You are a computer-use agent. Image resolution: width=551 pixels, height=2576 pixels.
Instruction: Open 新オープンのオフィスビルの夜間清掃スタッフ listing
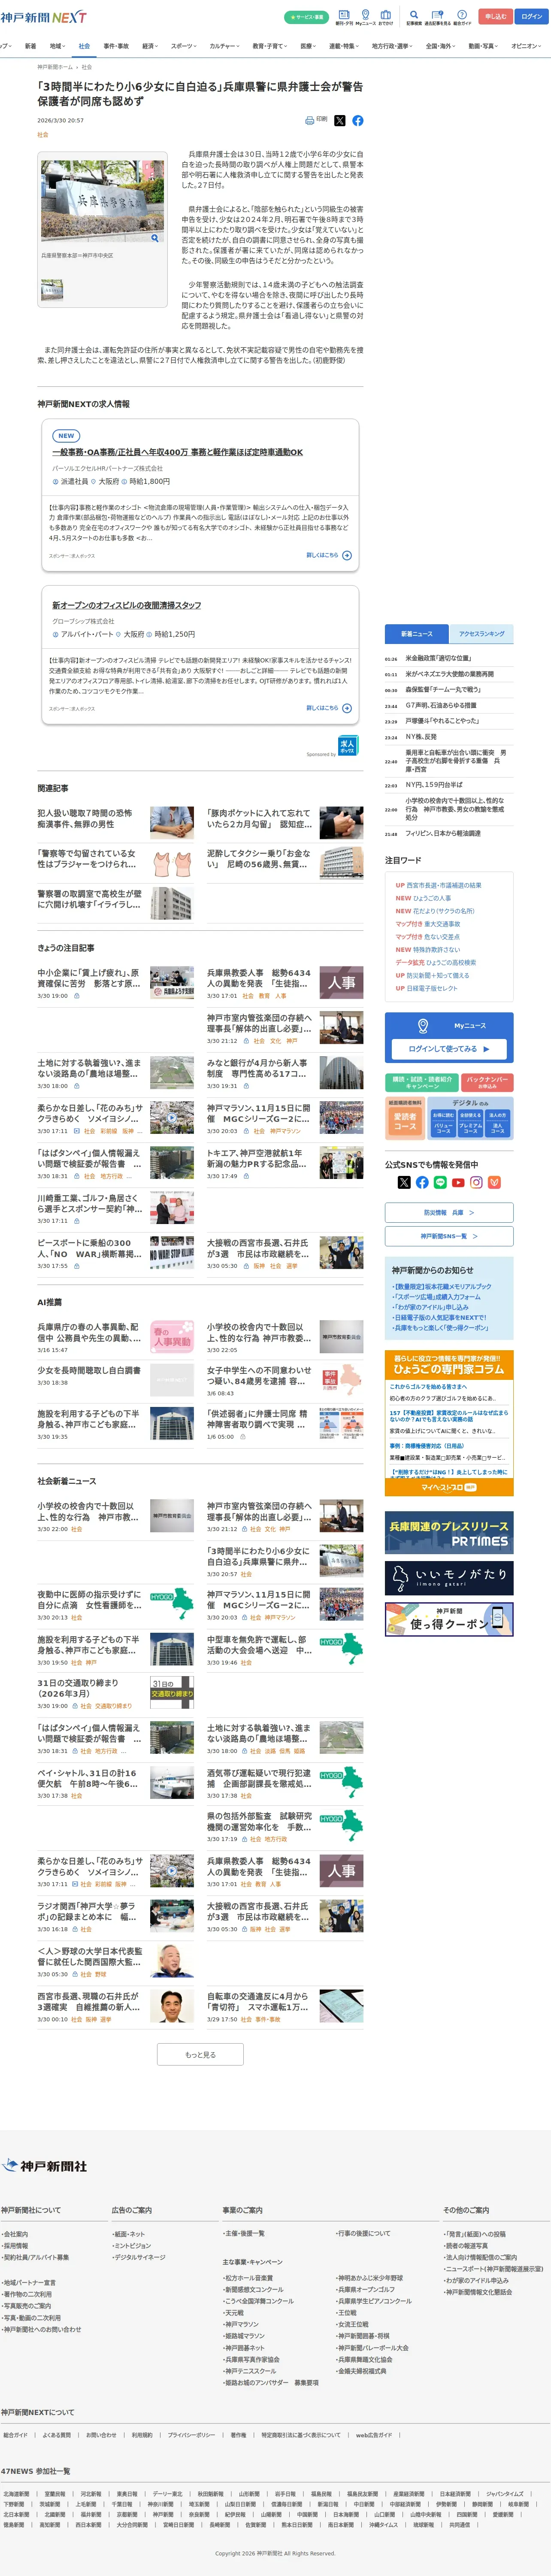(126, 605)
